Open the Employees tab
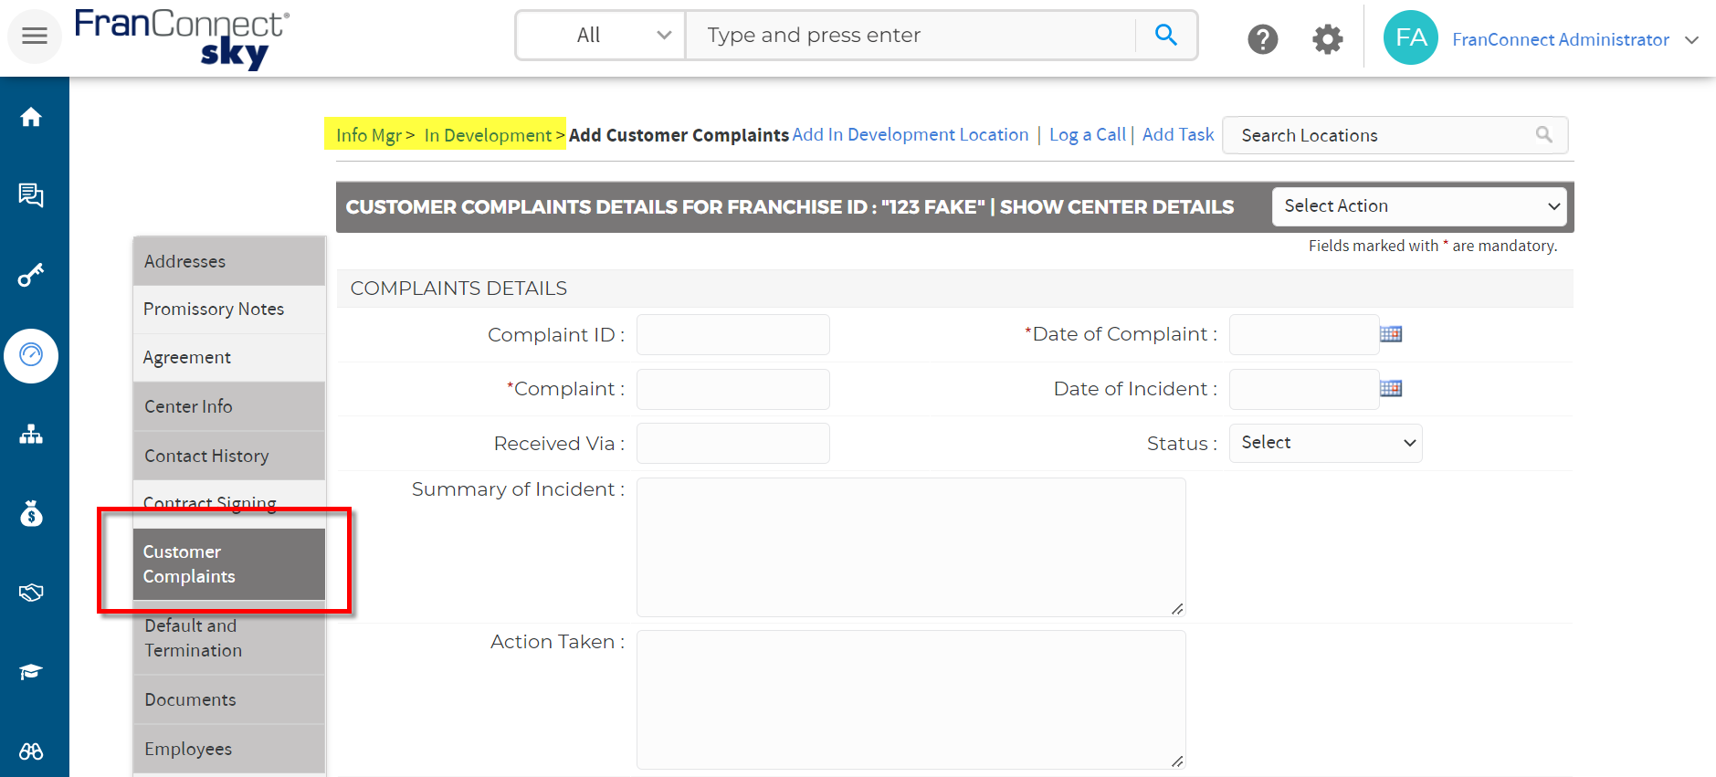 (229, 749)
